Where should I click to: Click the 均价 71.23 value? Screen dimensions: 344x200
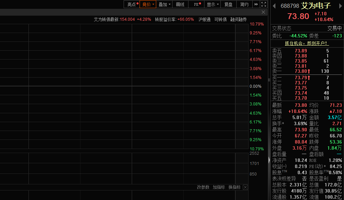click(x=336, y=105)
